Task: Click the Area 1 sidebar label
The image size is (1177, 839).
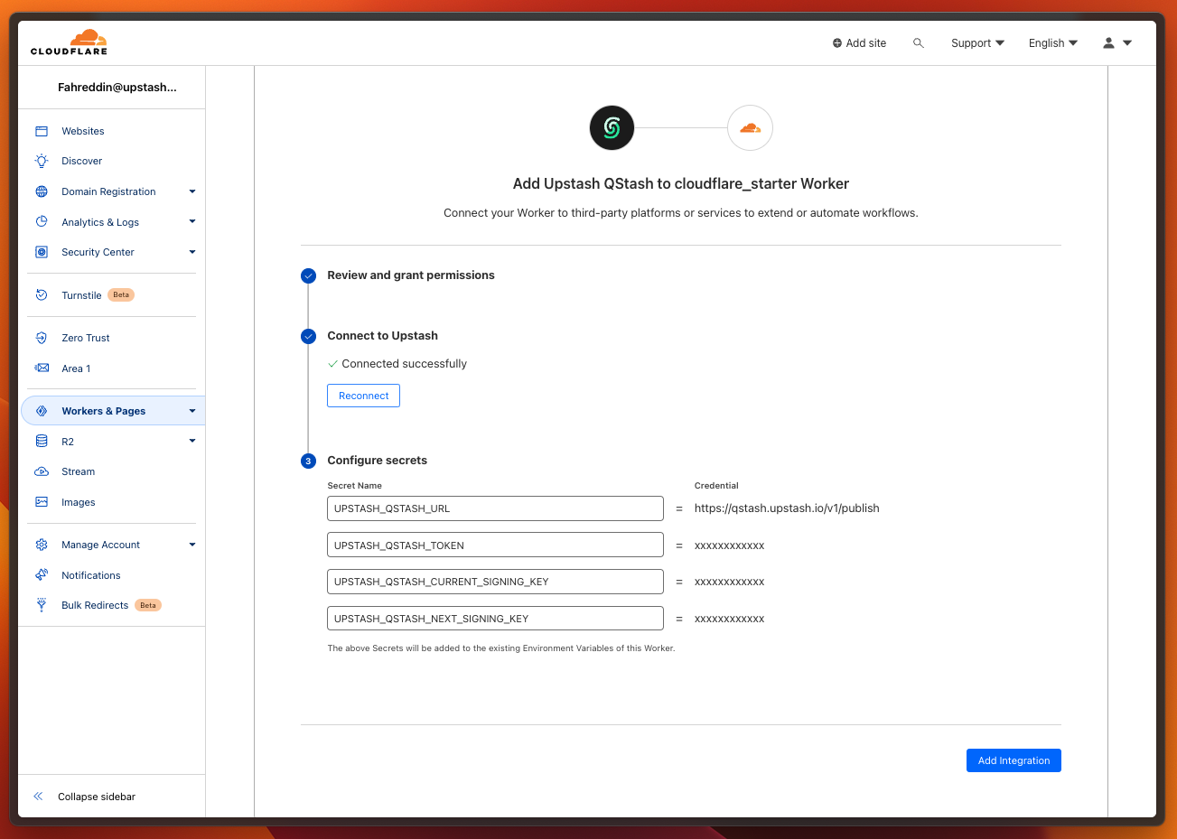Action: pyautogui.click(x=76, y=368)
